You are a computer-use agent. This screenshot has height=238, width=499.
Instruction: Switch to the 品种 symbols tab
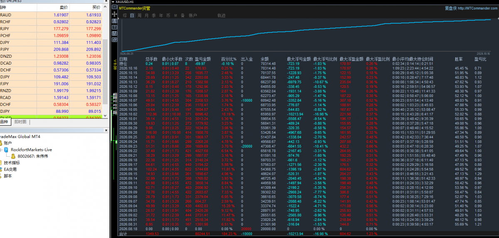point(5,122)
